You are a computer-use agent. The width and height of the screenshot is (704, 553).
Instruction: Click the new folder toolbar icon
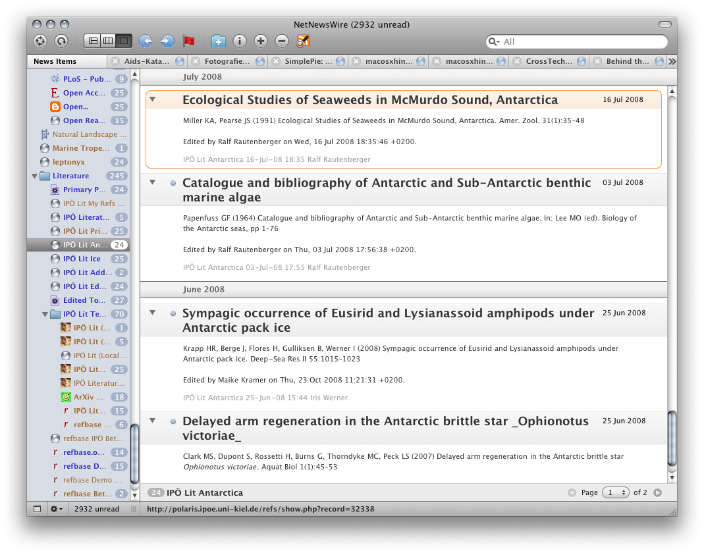tap(218, 41)
